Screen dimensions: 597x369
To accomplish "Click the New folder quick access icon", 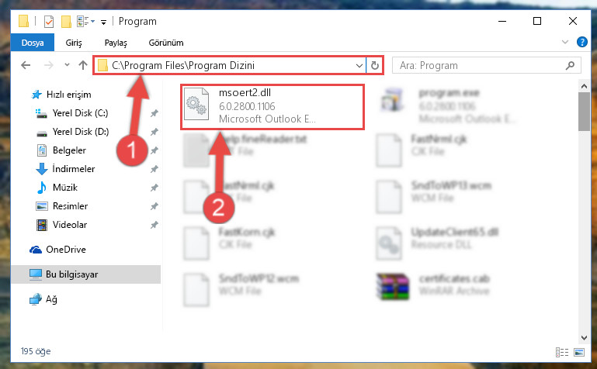I will 66,22.
